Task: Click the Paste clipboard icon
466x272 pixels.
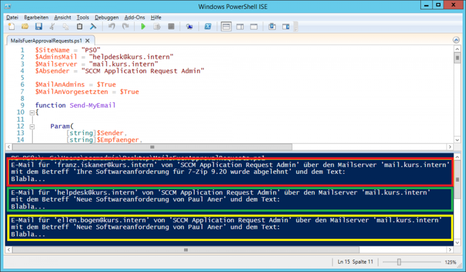Action: click(79, 27)
